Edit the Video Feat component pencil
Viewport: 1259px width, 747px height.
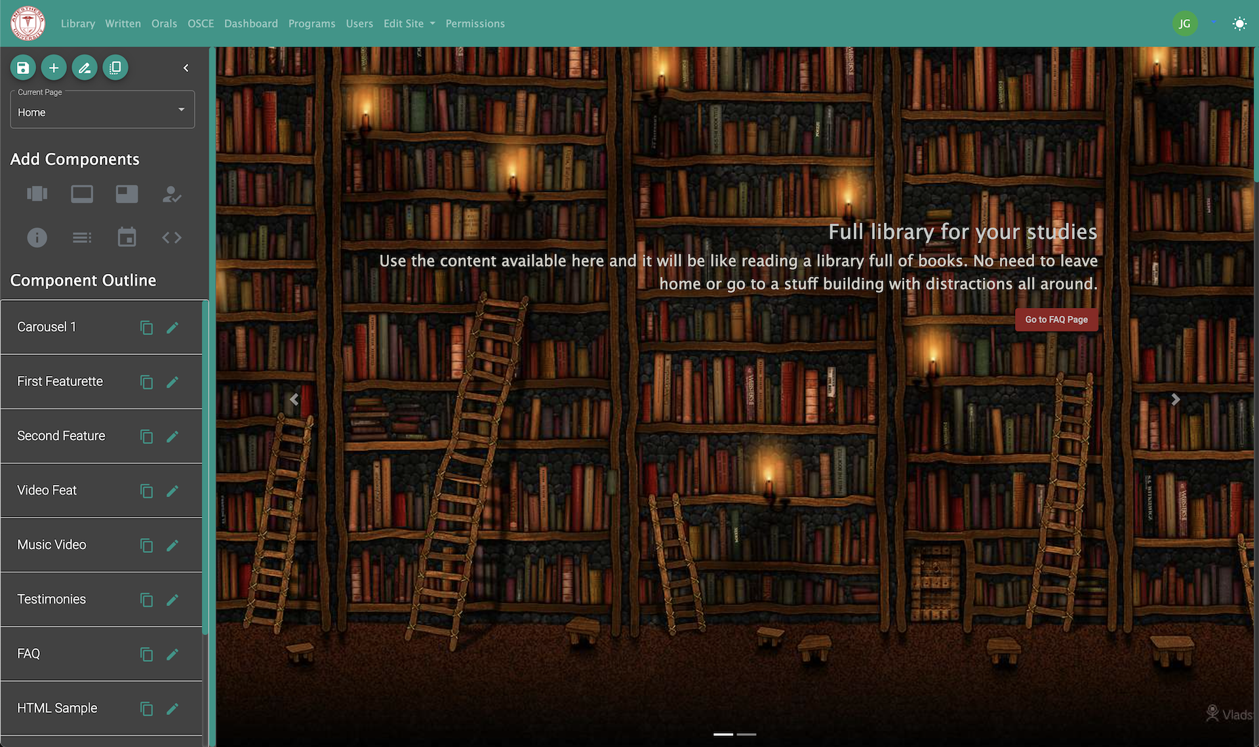[x=172, y=491]
